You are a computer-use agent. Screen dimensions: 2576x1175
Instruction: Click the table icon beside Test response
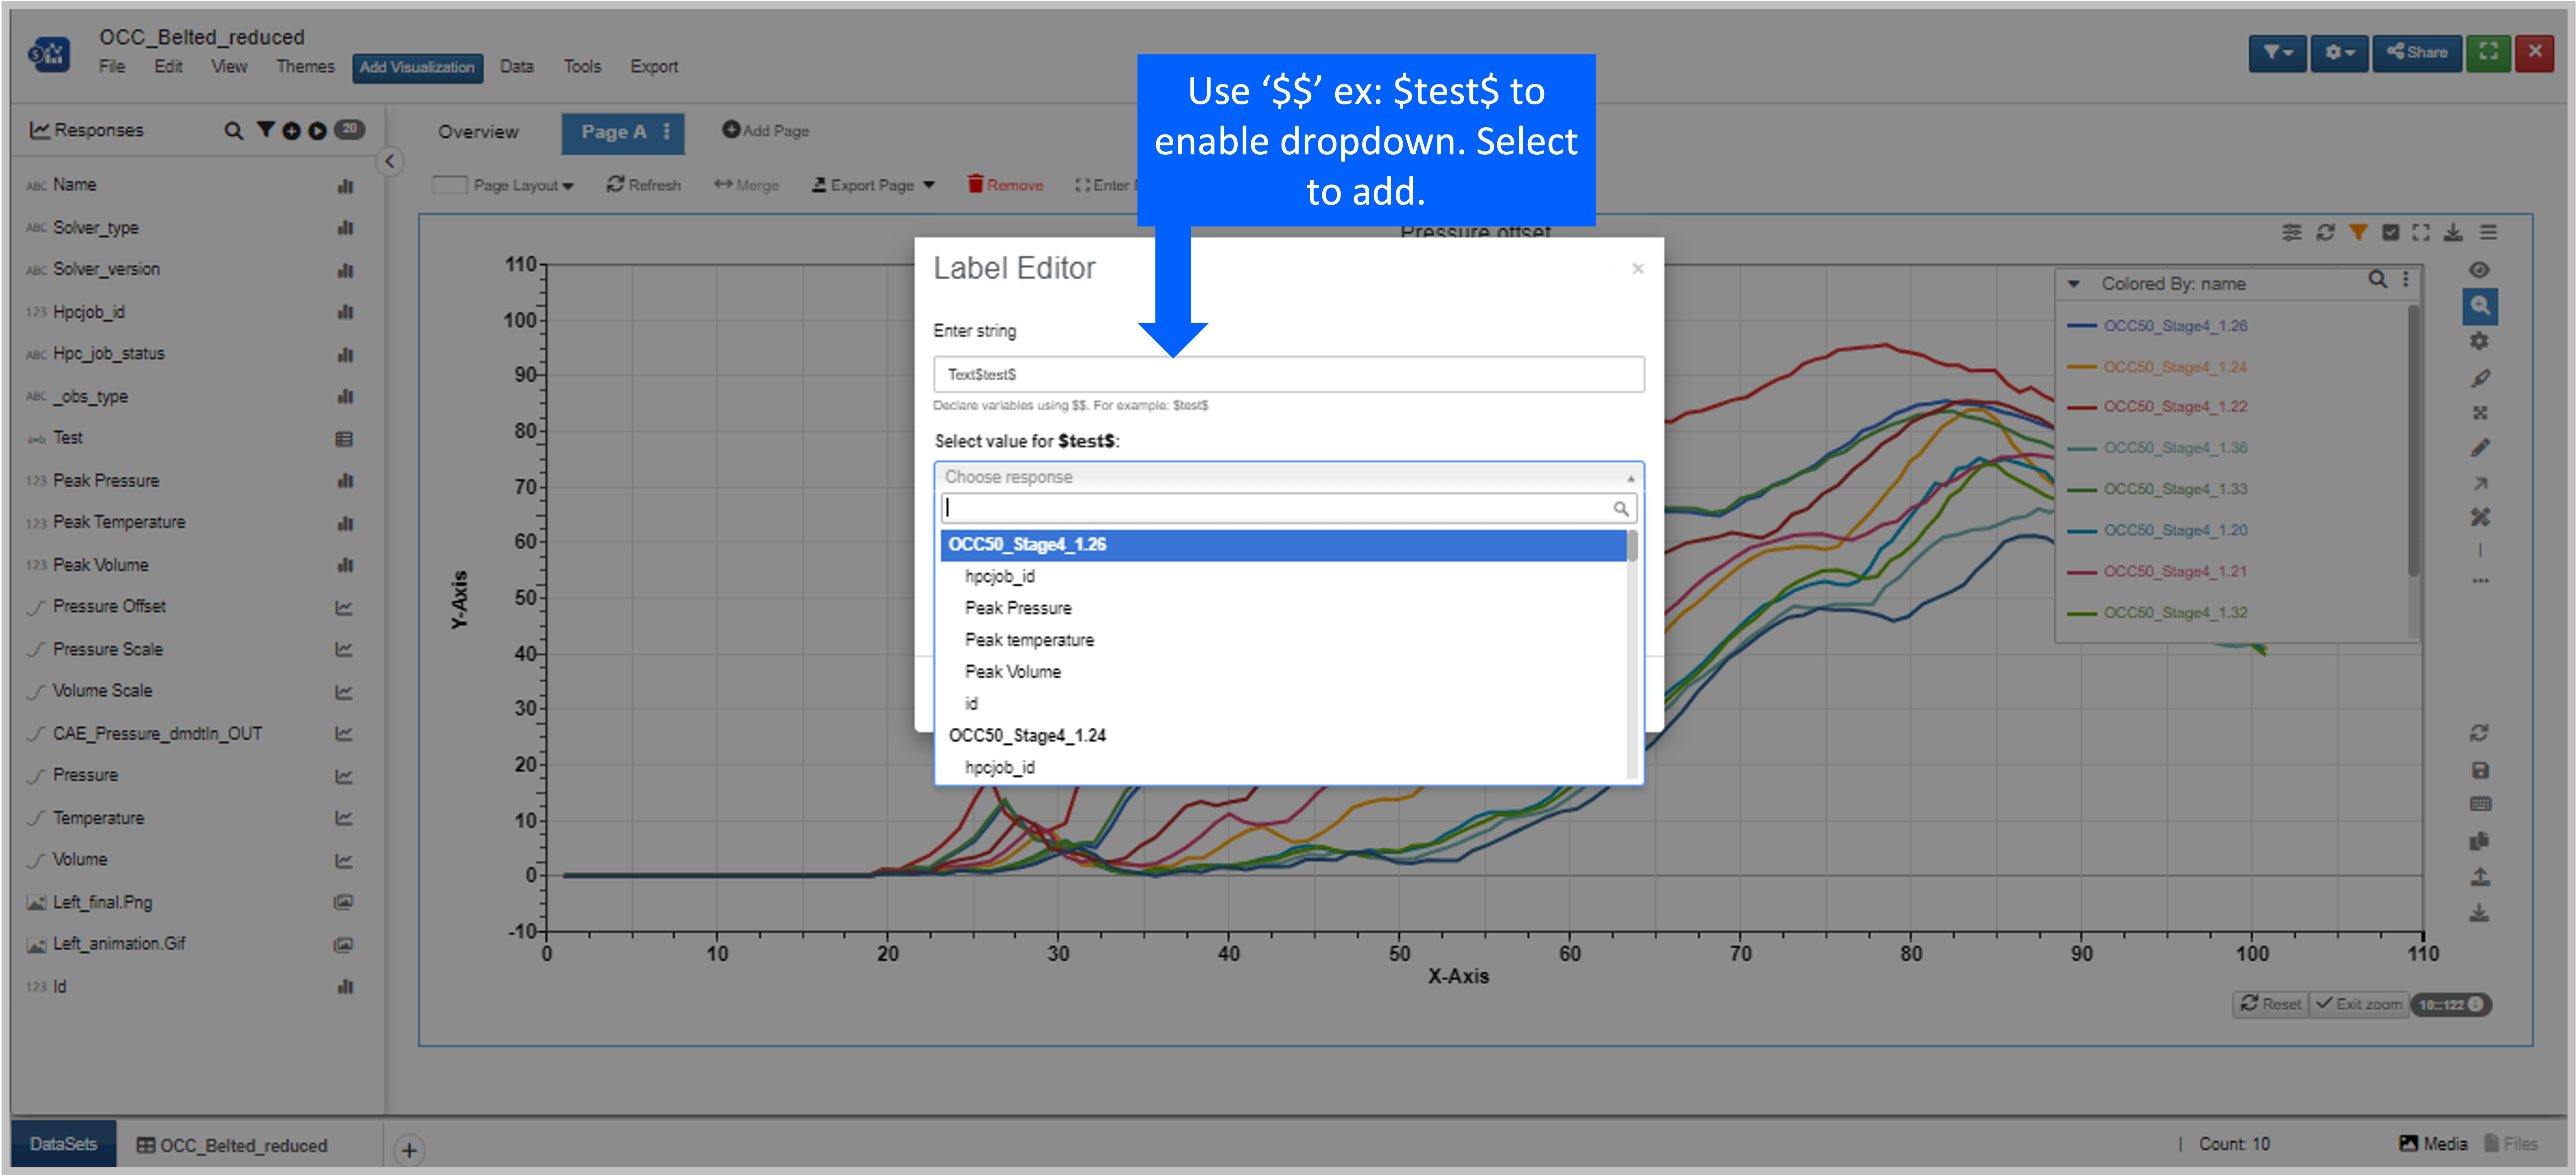pos(344,439)
